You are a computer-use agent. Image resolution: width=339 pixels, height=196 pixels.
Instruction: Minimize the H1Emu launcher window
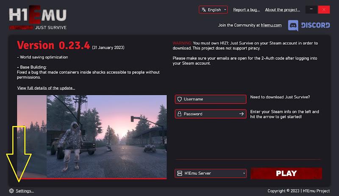click(x=311, y=9)
